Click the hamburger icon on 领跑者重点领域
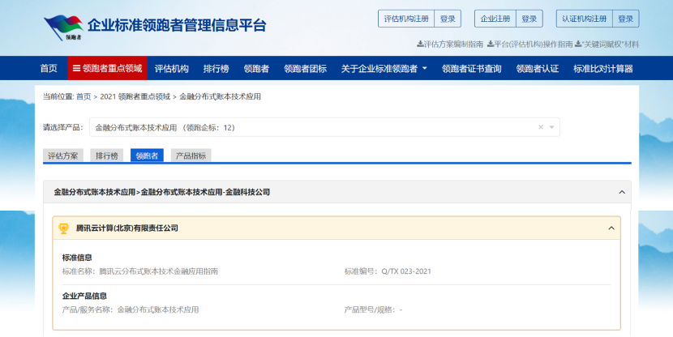Viewport: 673px width, 337px height. pyautogui.click(x=76, y=68)
